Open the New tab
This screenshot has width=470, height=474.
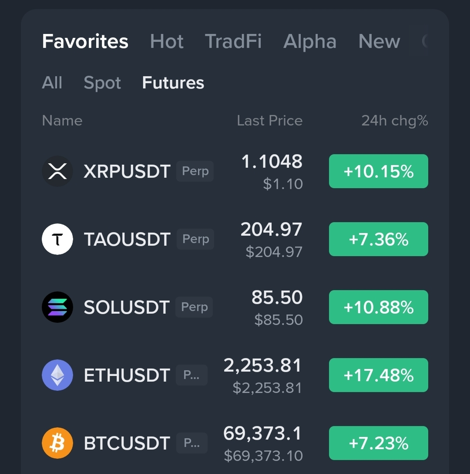pyautogui.click(x=379, y=41)
